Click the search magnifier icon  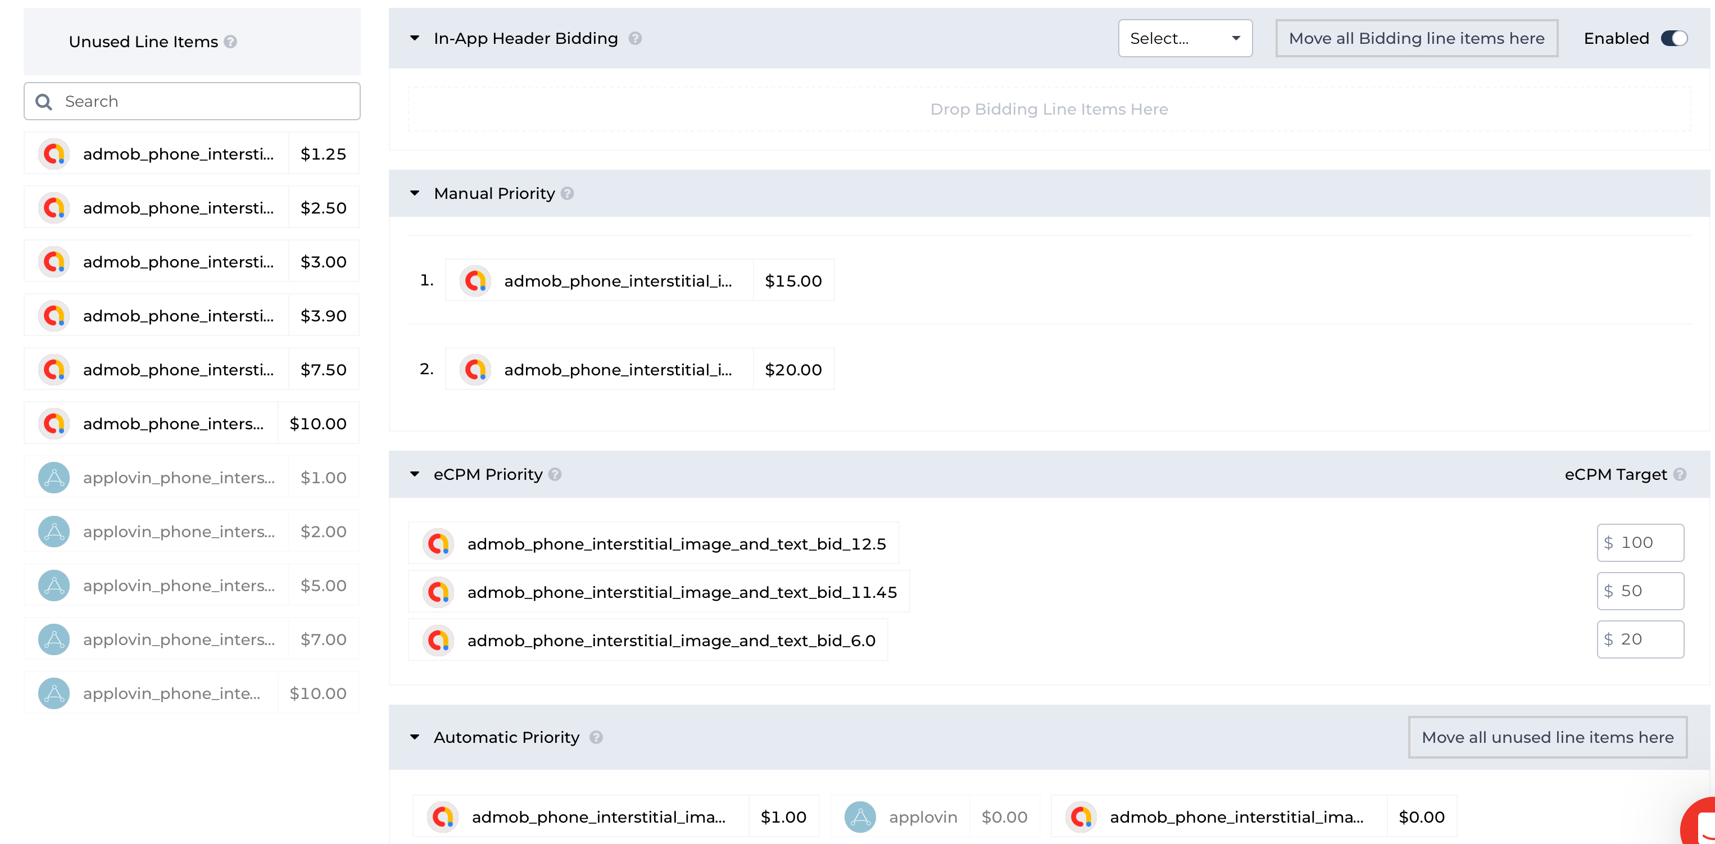tap(44, 102)
